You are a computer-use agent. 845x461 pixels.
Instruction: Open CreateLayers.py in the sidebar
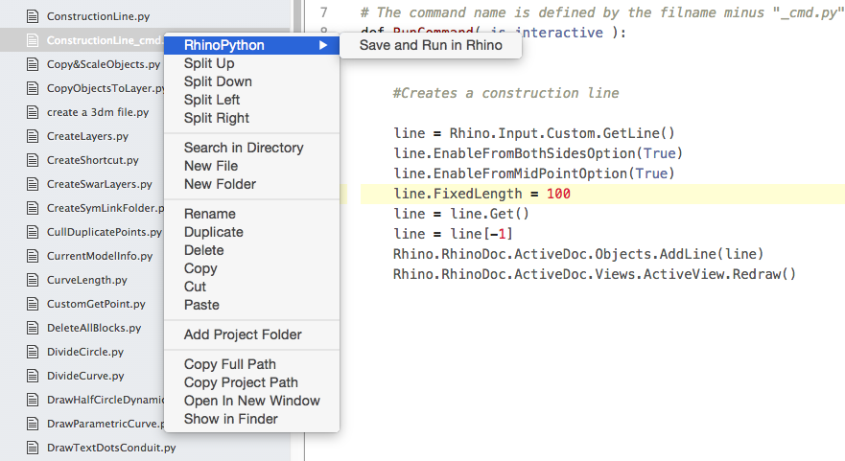point(87,136)
